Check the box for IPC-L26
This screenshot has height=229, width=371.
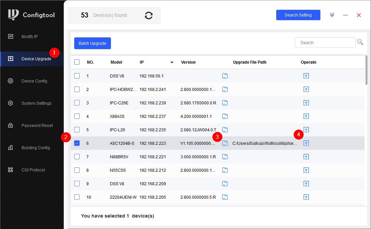[77, 130]
